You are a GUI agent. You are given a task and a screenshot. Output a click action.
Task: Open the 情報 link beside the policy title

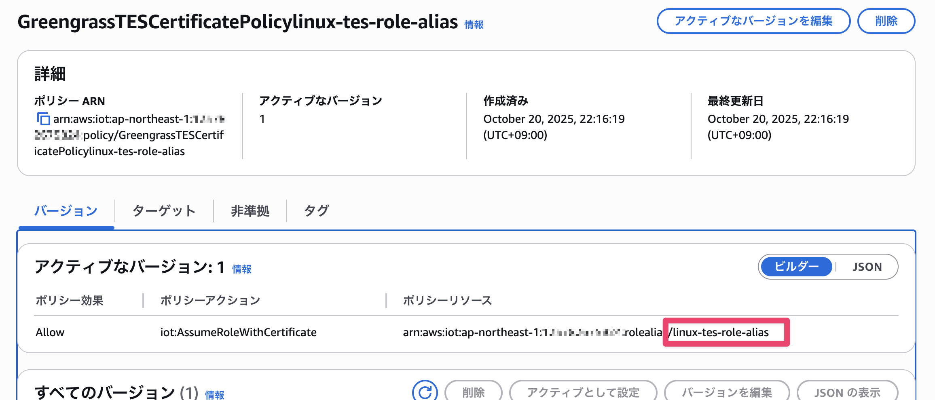point(474,25)
